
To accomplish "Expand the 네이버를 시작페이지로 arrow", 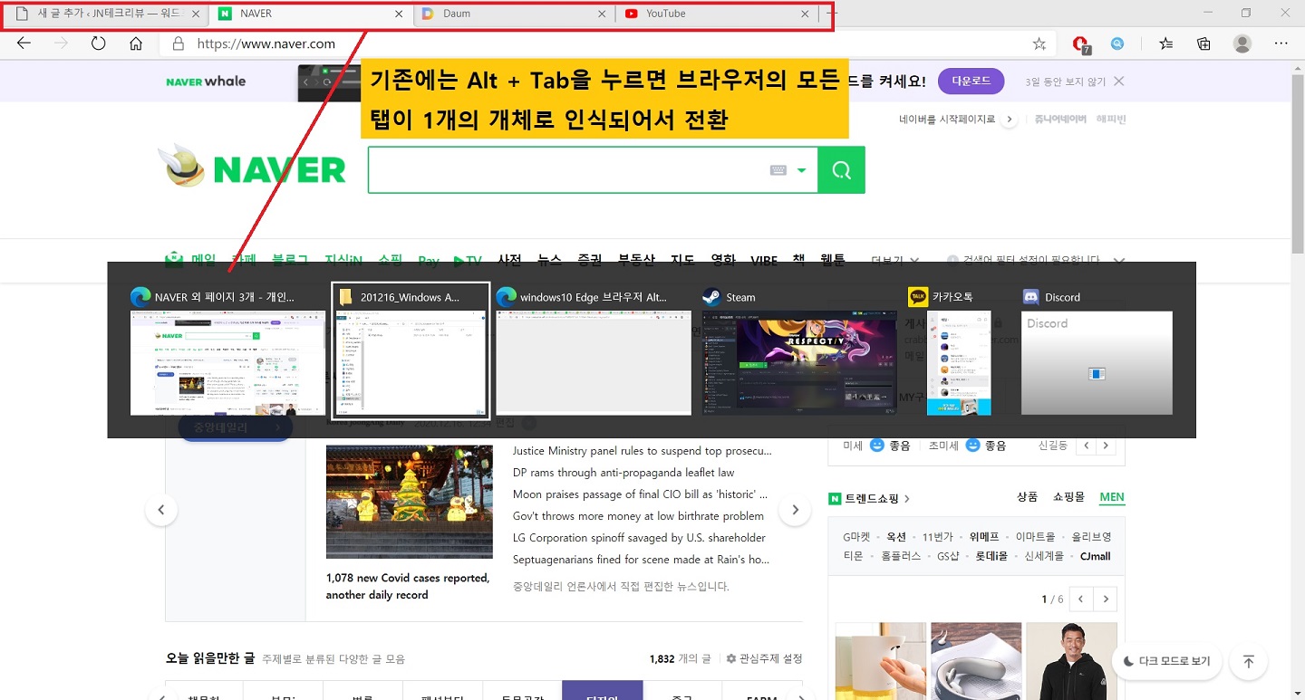I will point(1009,120).
